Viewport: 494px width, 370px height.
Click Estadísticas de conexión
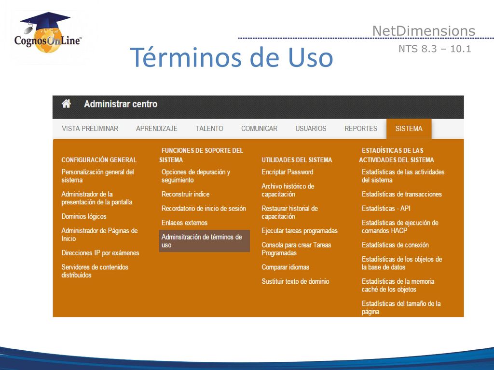tap(395, 245)
